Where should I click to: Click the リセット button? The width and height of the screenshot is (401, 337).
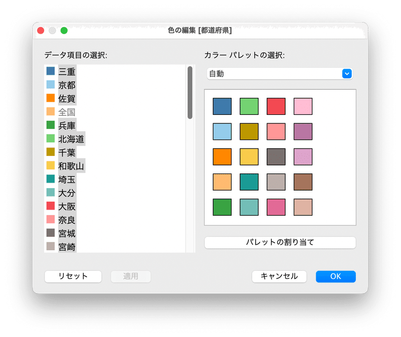pos(73,276)
